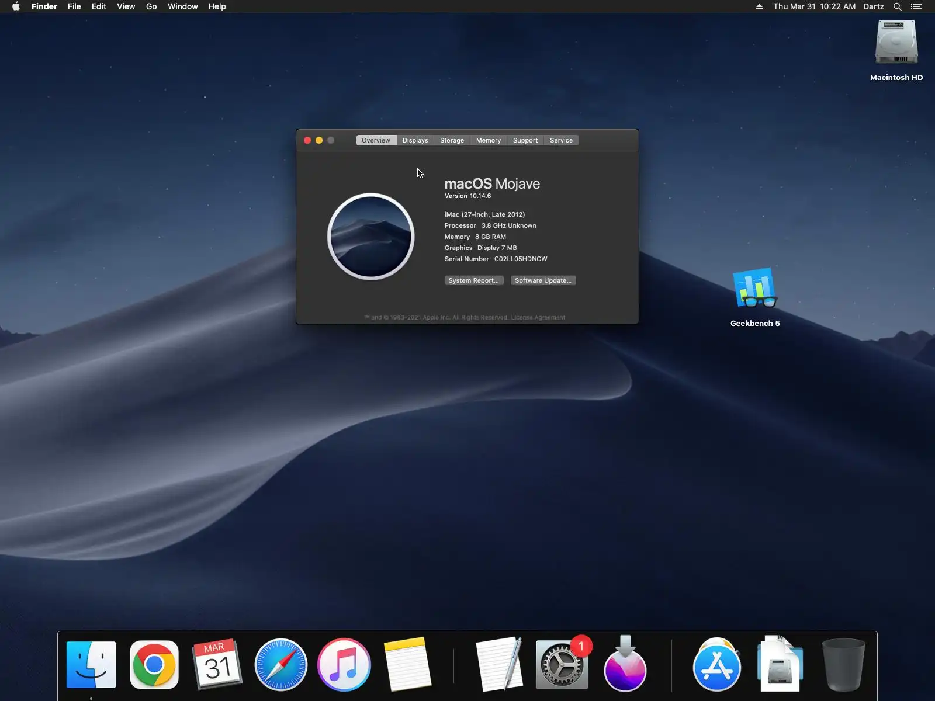Open the Edit menu
The width and height of the screenshot is (935, 701).
(99, 6)
